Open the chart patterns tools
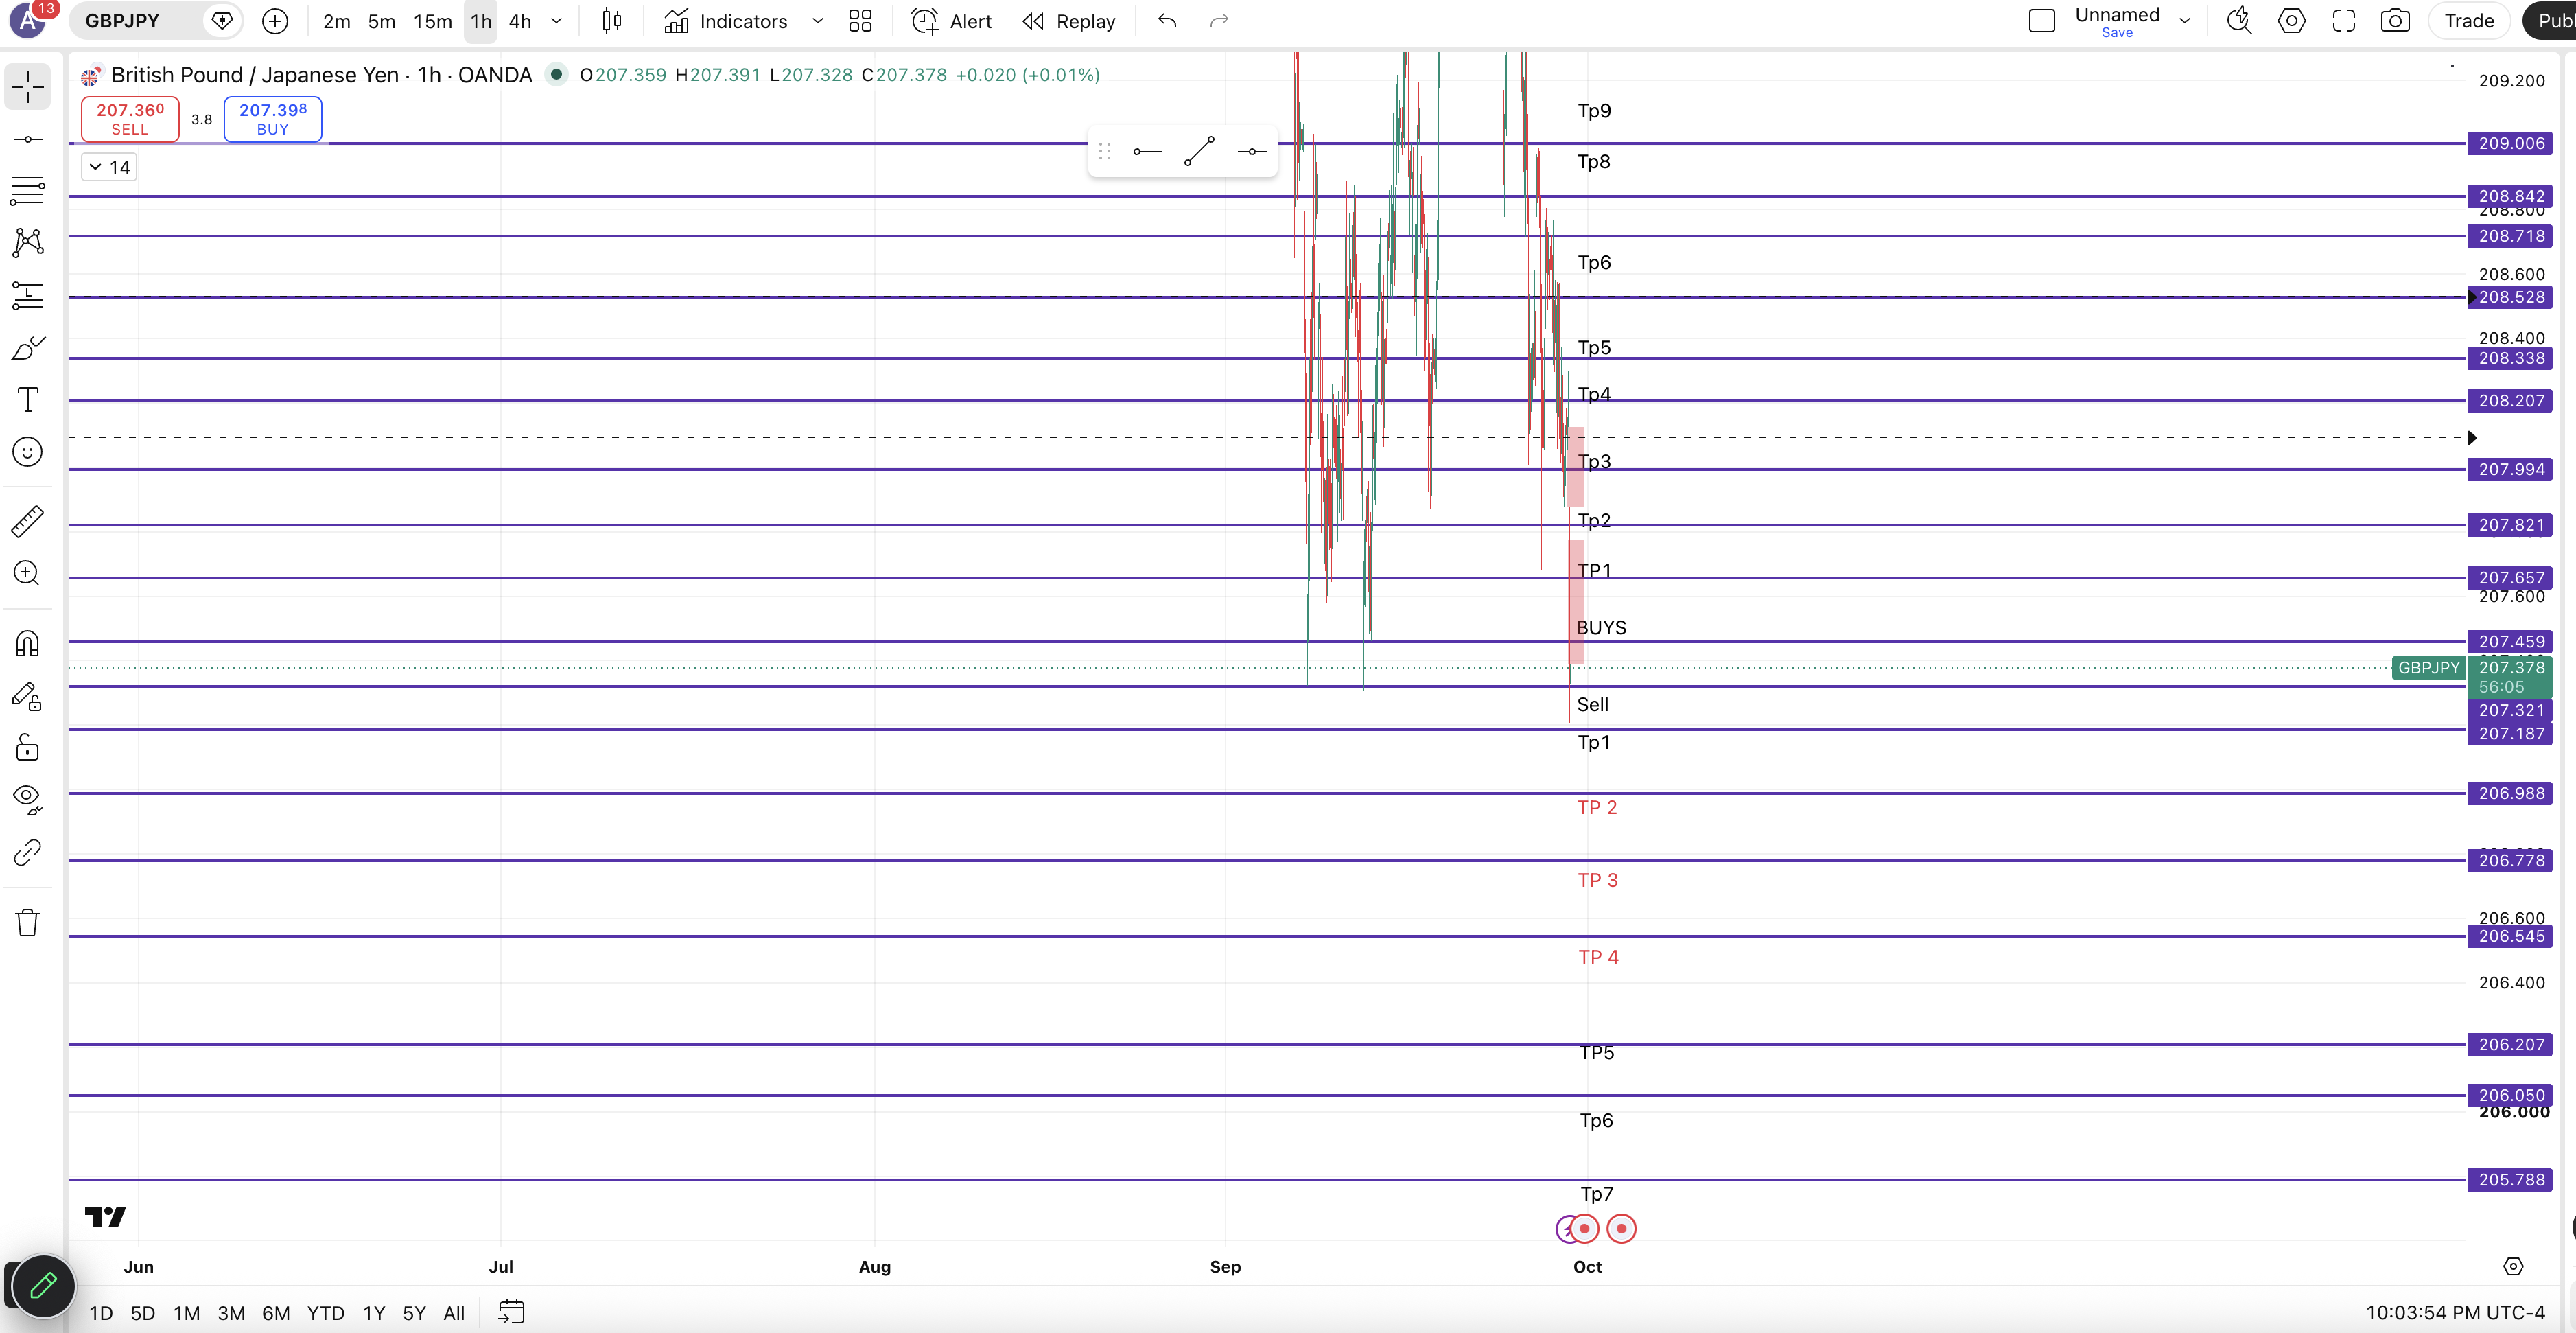The image size is (2576, 1333). click(x=28, y=242)
